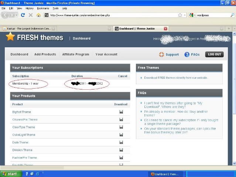Switch to the Kaskus tab

click(x=29, y=28)
